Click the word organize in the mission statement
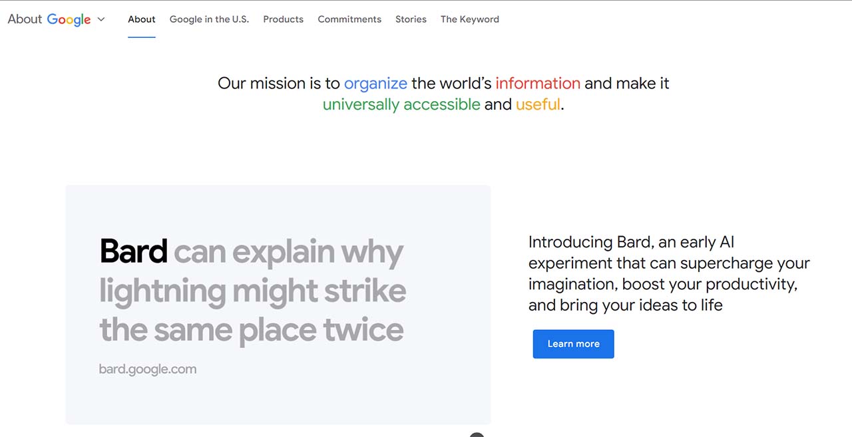The width and height of the screenshot is (852, 437). [375, 83]
